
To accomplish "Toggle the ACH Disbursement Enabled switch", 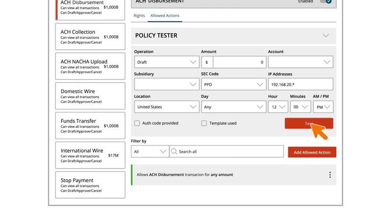I will 326,2.
